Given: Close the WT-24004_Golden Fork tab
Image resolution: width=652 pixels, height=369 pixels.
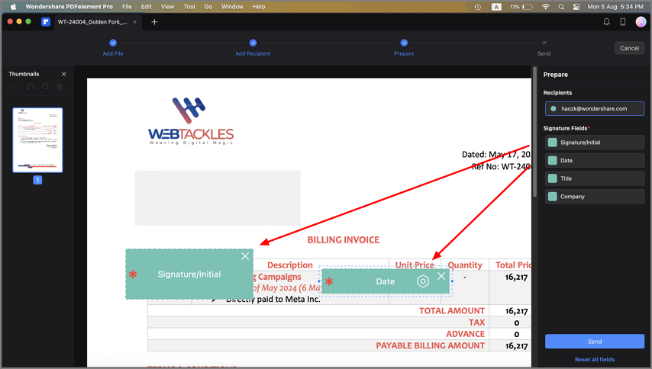Looking at the screenshot, I should pos(134,22).
